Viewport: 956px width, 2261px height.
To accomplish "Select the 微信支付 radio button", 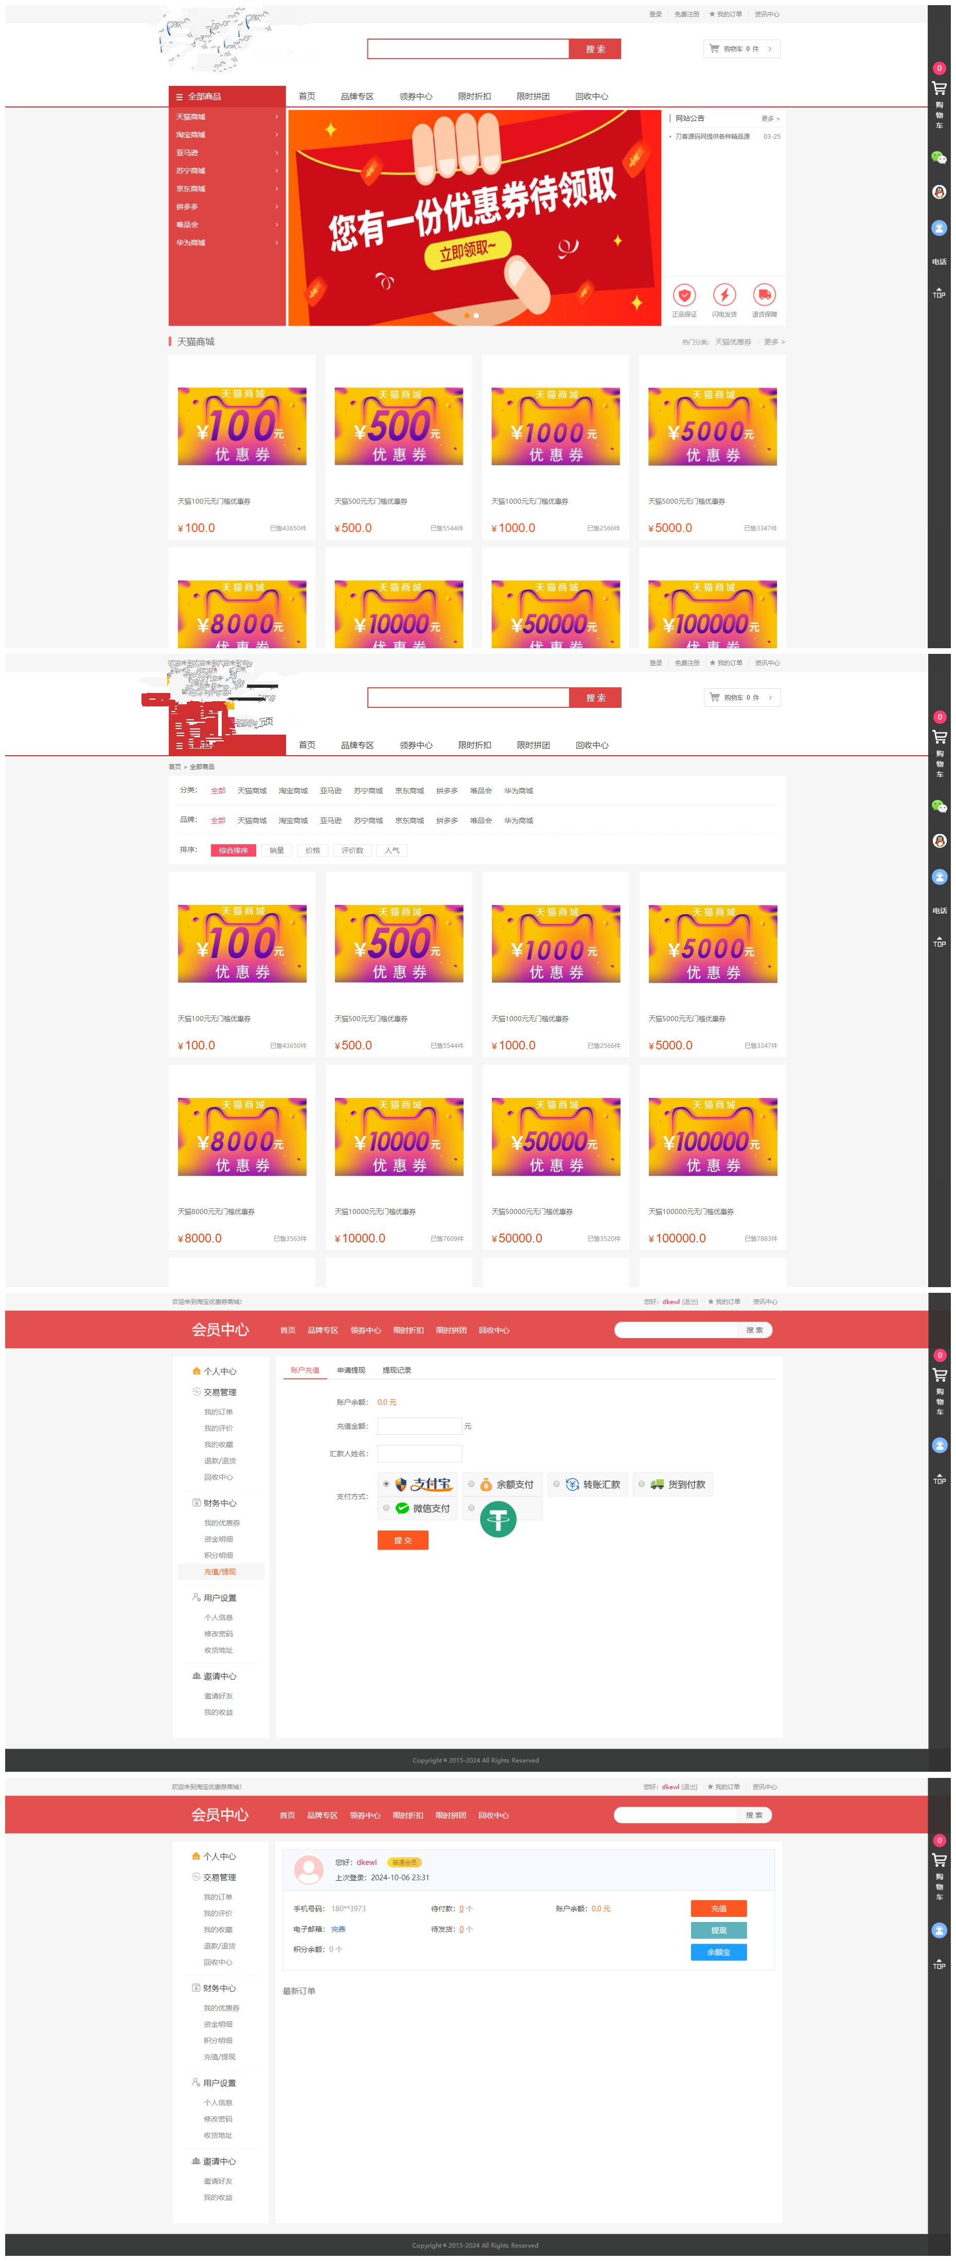I will (x=385, y=1507).
